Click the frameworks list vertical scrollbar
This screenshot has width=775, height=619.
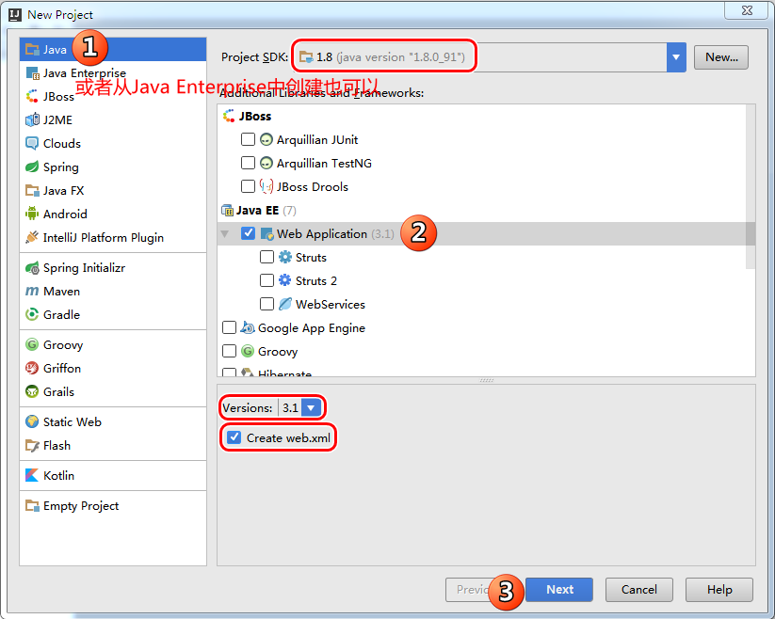(751, 187)
